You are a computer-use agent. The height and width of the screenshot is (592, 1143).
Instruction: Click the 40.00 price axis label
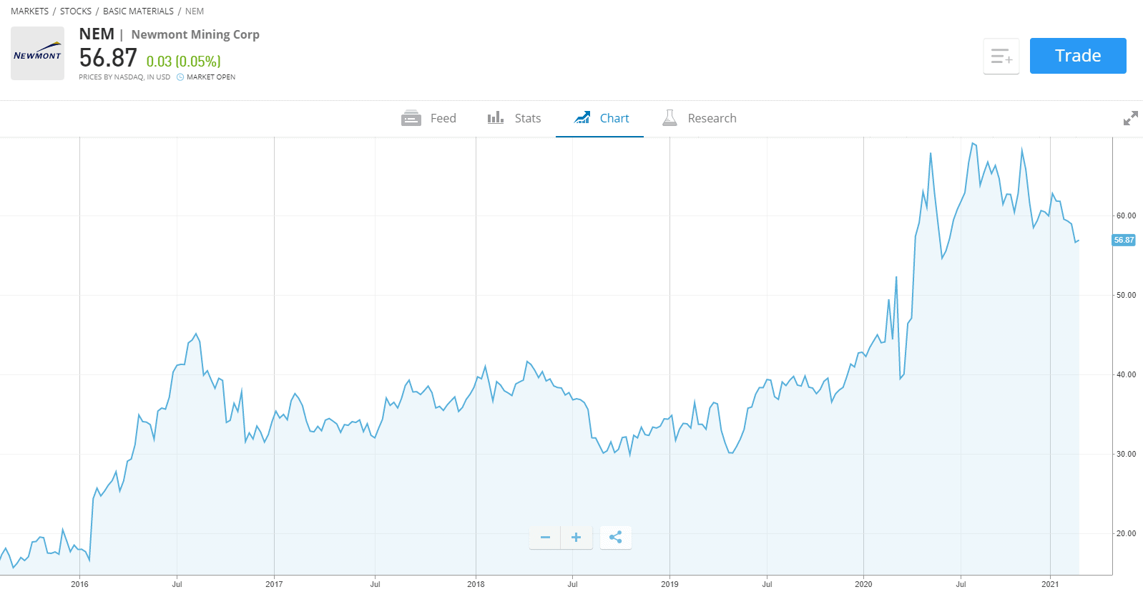point(1126,374)
